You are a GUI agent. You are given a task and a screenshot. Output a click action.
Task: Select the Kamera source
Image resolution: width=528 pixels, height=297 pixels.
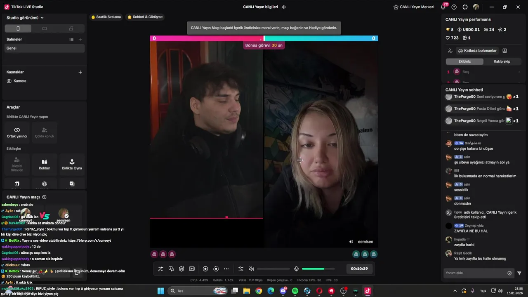tap(45, 81)
